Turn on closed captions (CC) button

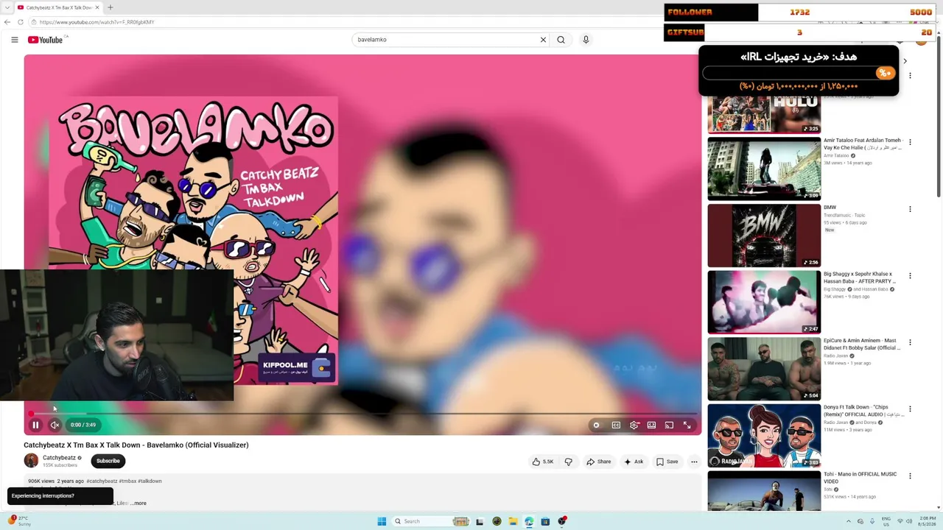616,425
